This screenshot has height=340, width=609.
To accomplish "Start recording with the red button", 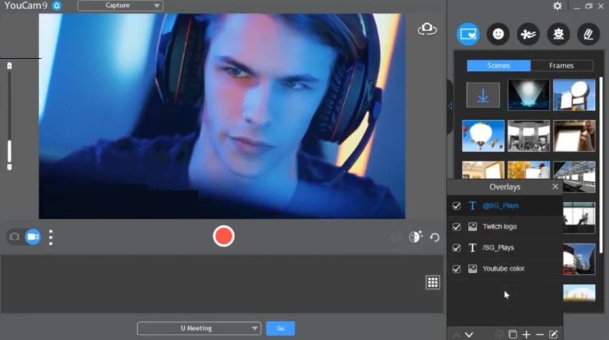I will (223, 236).
